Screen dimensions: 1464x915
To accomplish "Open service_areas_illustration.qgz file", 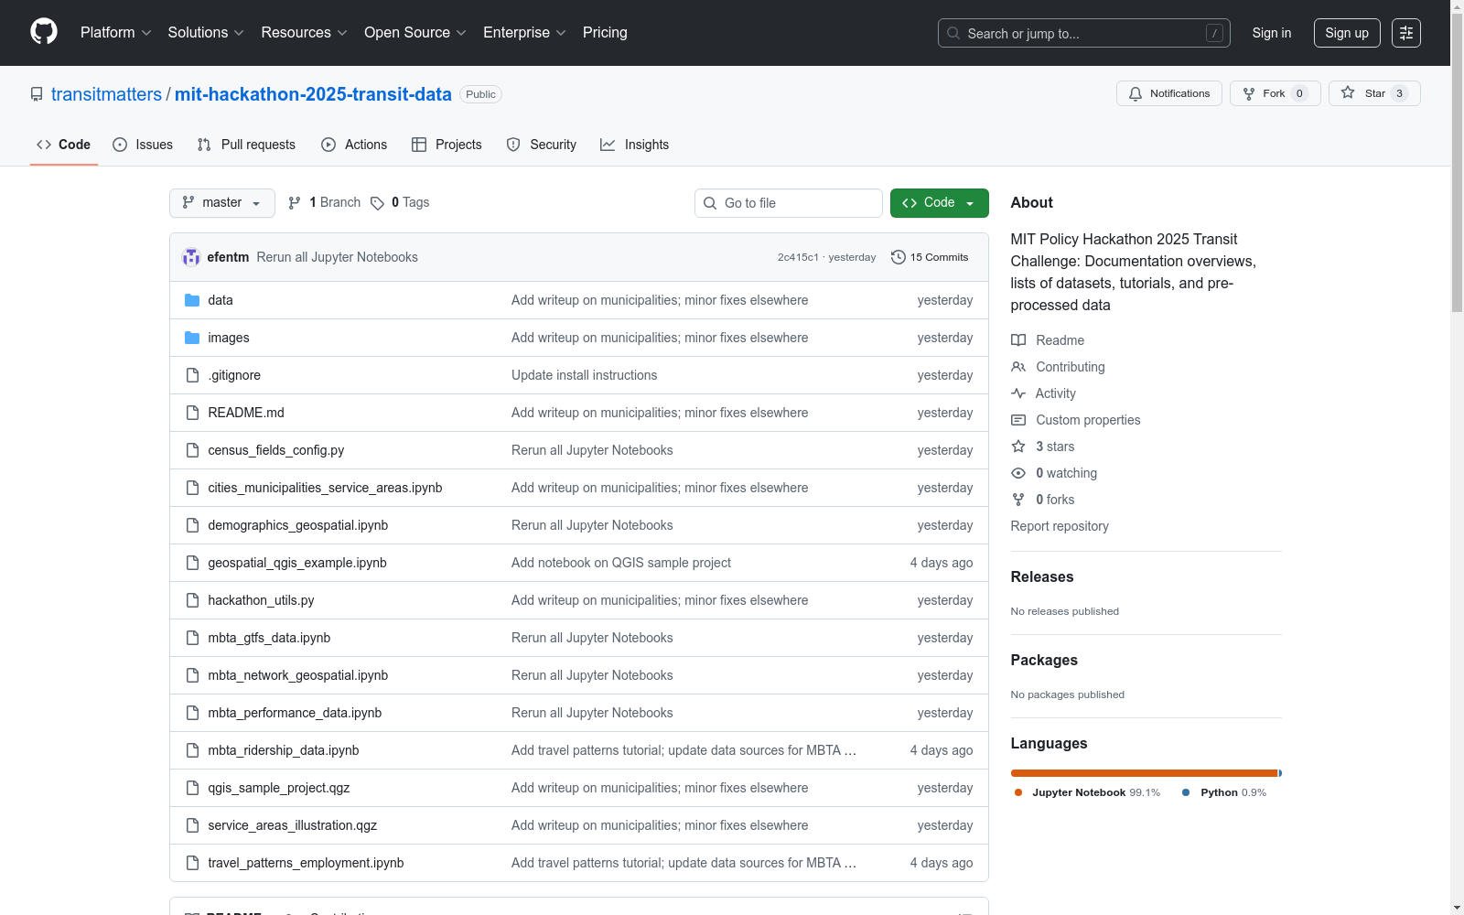I will (x=293, y=825).
